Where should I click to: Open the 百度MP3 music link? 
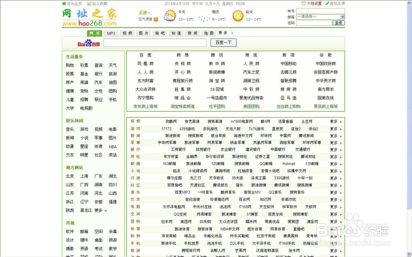coord(182,192)
